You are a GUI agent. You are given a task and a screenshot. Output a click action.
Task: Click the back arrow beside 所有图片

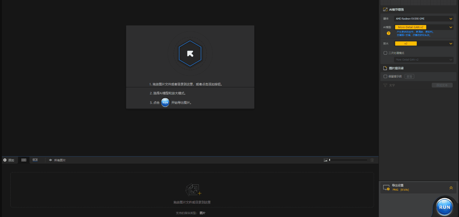[50, 160]
